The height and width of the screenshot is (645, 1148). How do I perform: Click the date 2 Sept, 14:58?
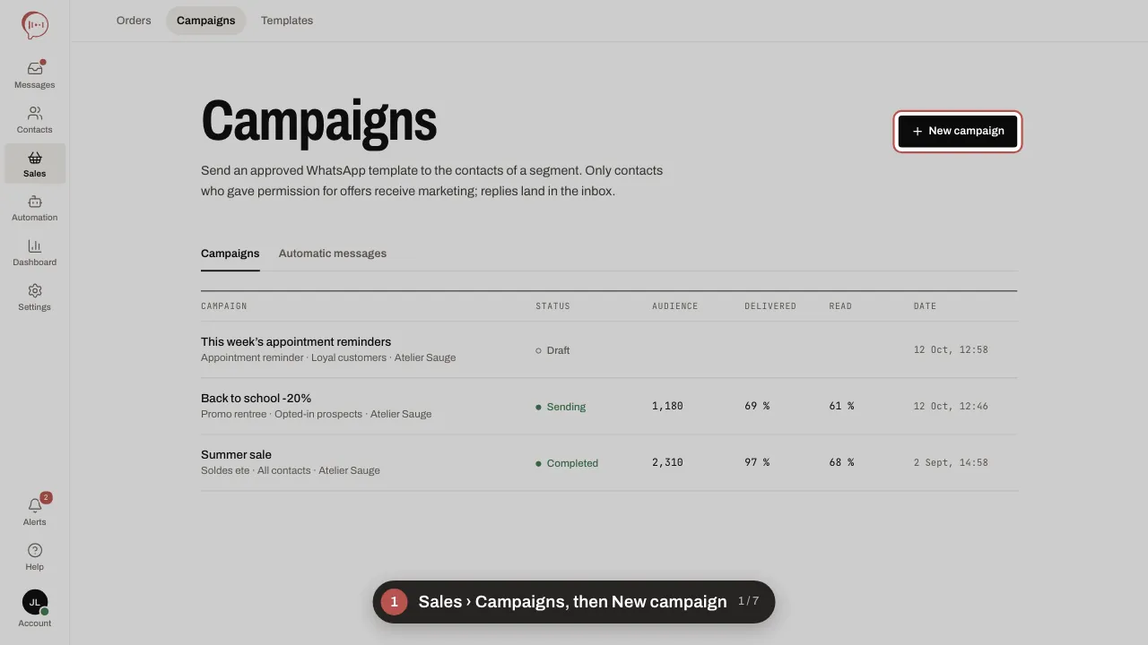(x=951, y=462)
